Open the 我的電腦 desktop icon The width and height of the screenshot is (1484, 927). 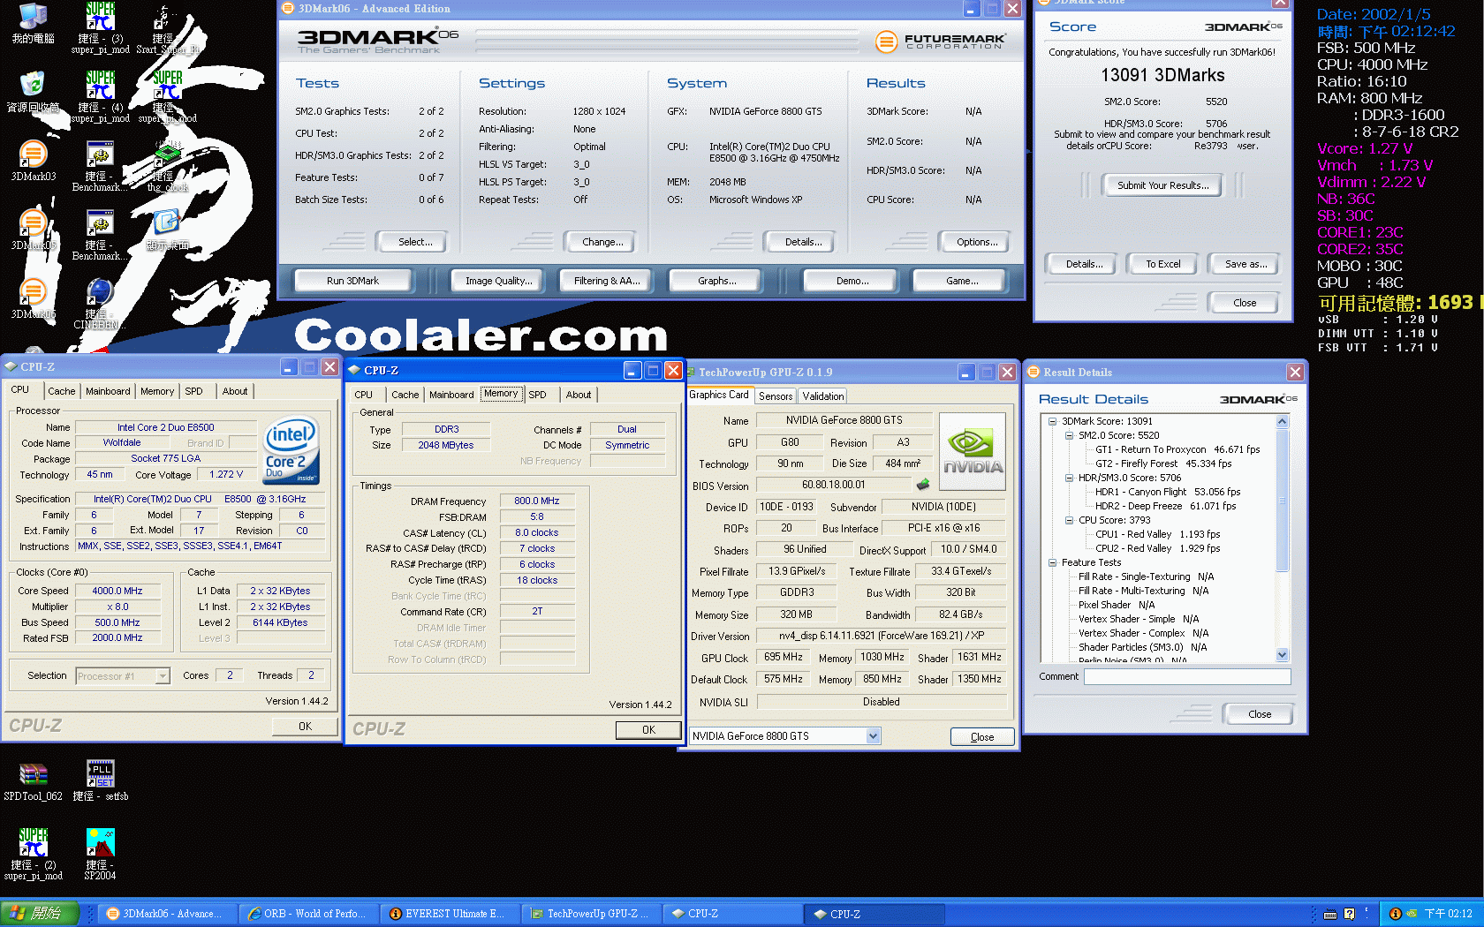pos(33,24)
